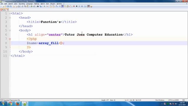Toggle synchronize horizontal scrolling
The image size is (188, 106).
tap(53, 6)
